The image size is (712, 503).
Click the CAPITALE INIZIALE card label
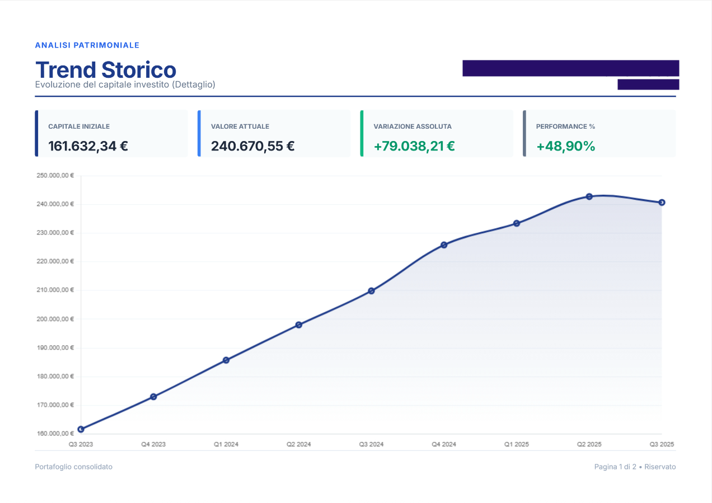[x=79, y=126]
